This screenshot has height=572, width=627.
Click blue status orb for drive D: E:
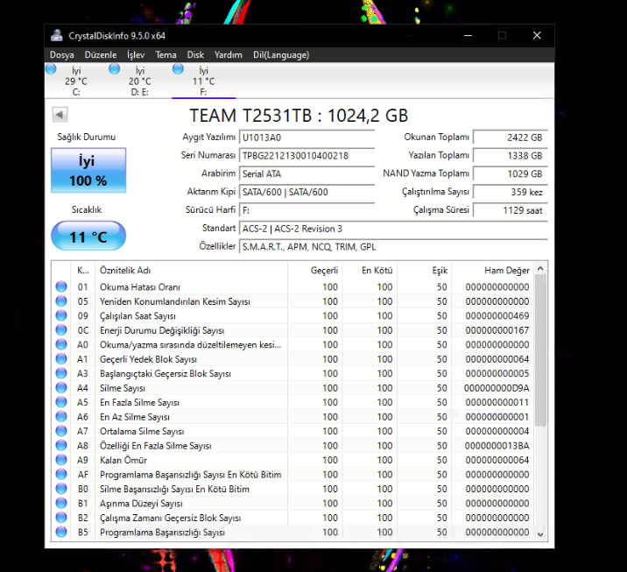click(x=115, y=69)
